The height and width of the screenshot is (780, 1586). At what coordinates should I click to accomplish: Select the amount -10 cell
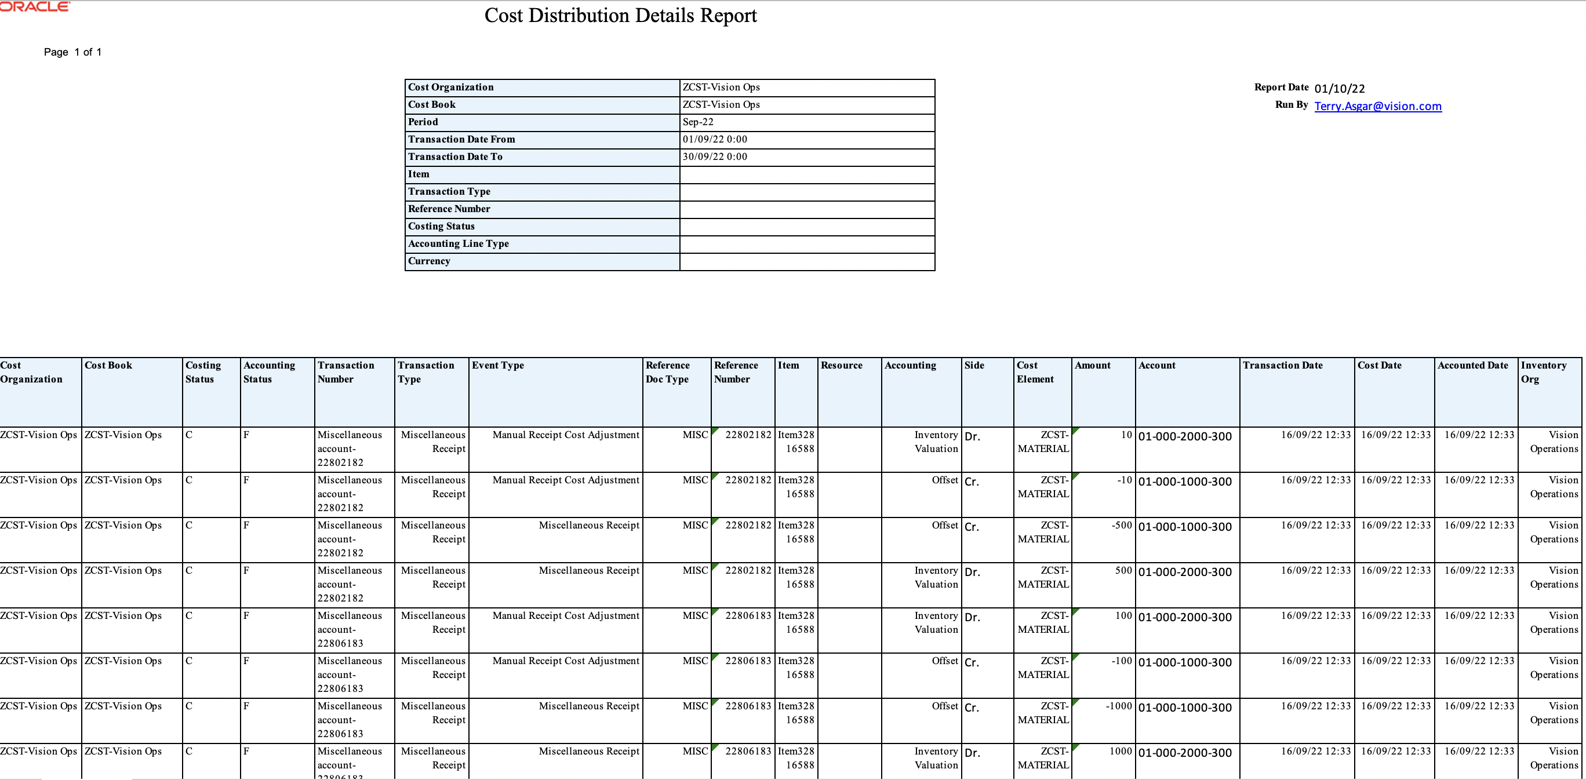click(x=1103, y=494)
